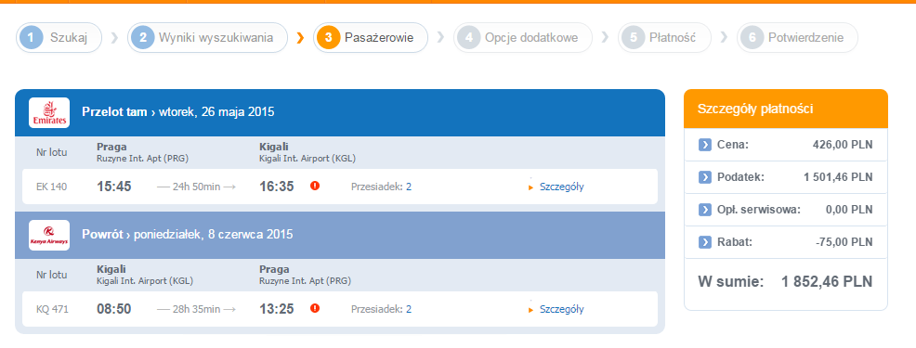Select step 4 Opcje dodatkowe
This screenshot has width=916, height=348.
click(x=523, y=38)
